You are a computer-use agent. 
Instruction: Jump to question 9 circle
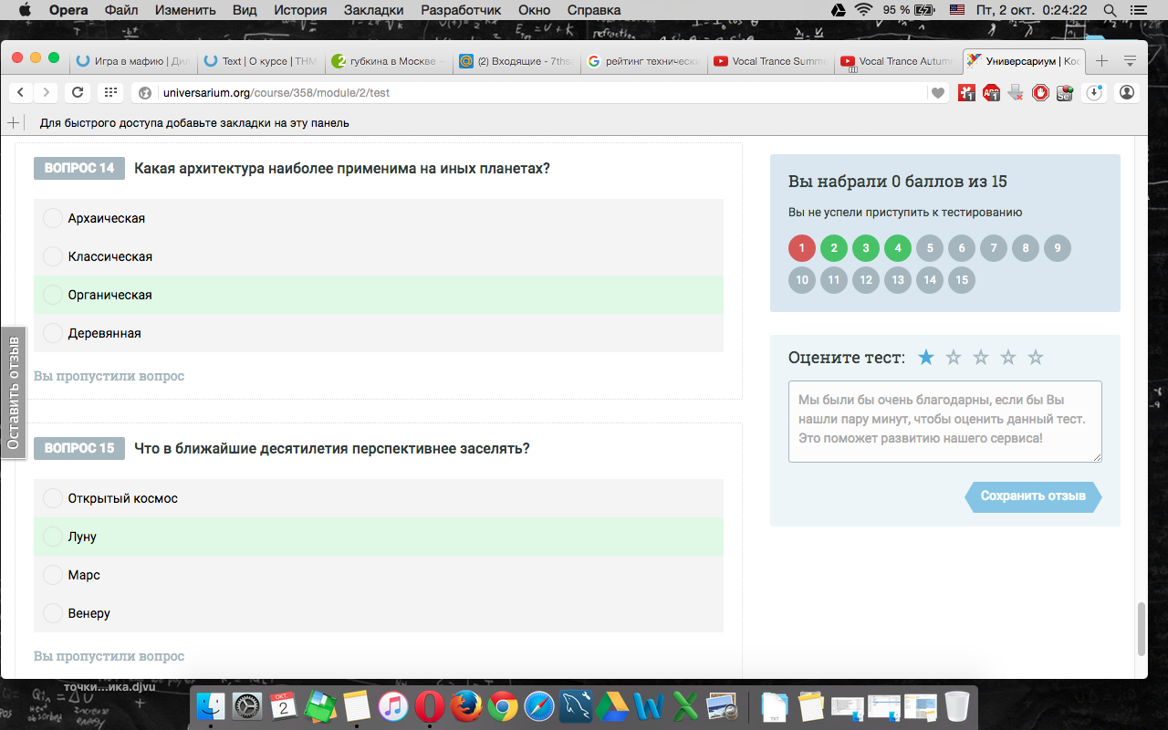point(1058,248)
